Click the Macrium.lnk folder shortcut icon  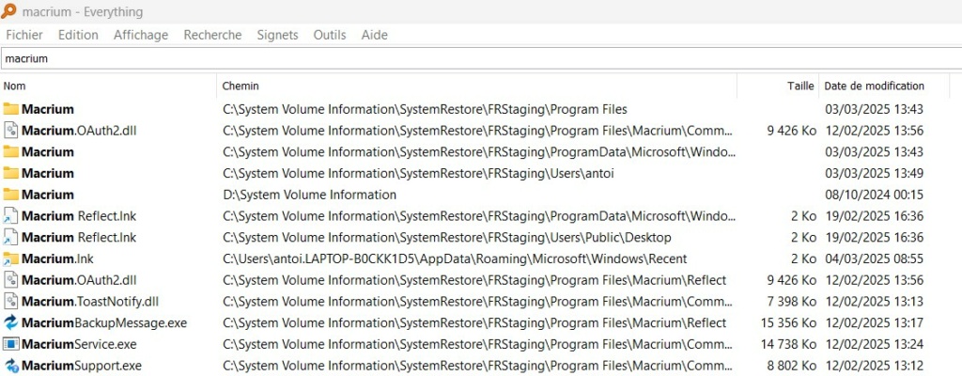[x=11, y=258]
